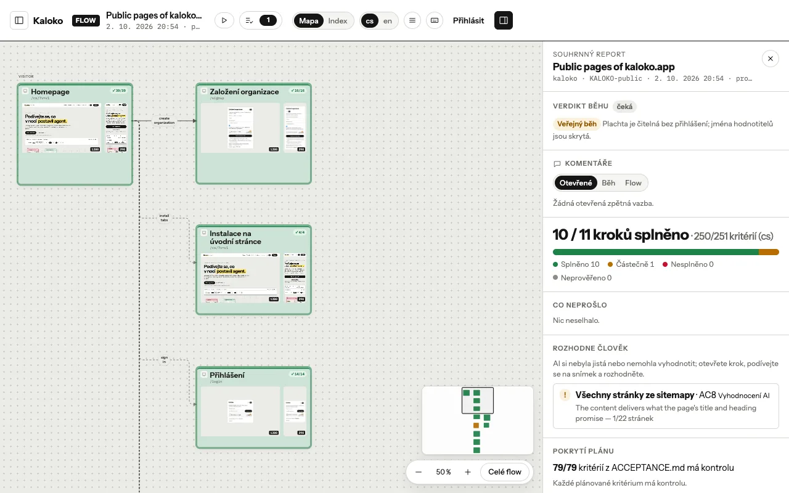This screenshot has height=493, width=789.
Task: Click the comment icon on Instalace card
Action: (x=204, y=234)
